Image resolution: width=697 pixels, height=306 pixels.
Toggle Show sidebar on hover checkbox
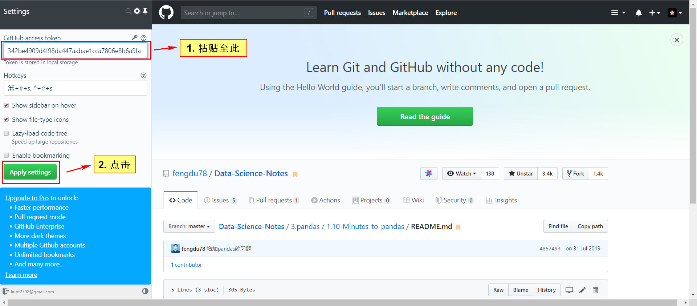(6, 105)
